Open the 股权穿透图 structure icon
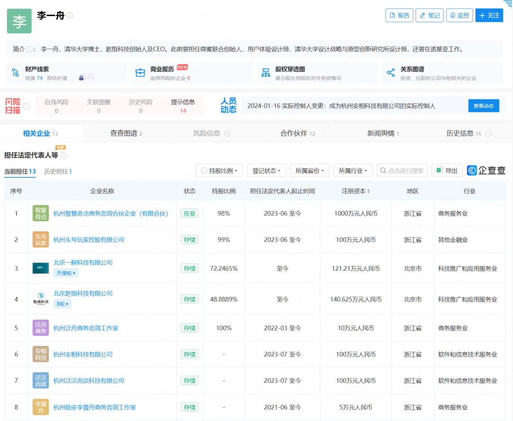The width and height of the screenshot is (513, 421). (266, 73)
